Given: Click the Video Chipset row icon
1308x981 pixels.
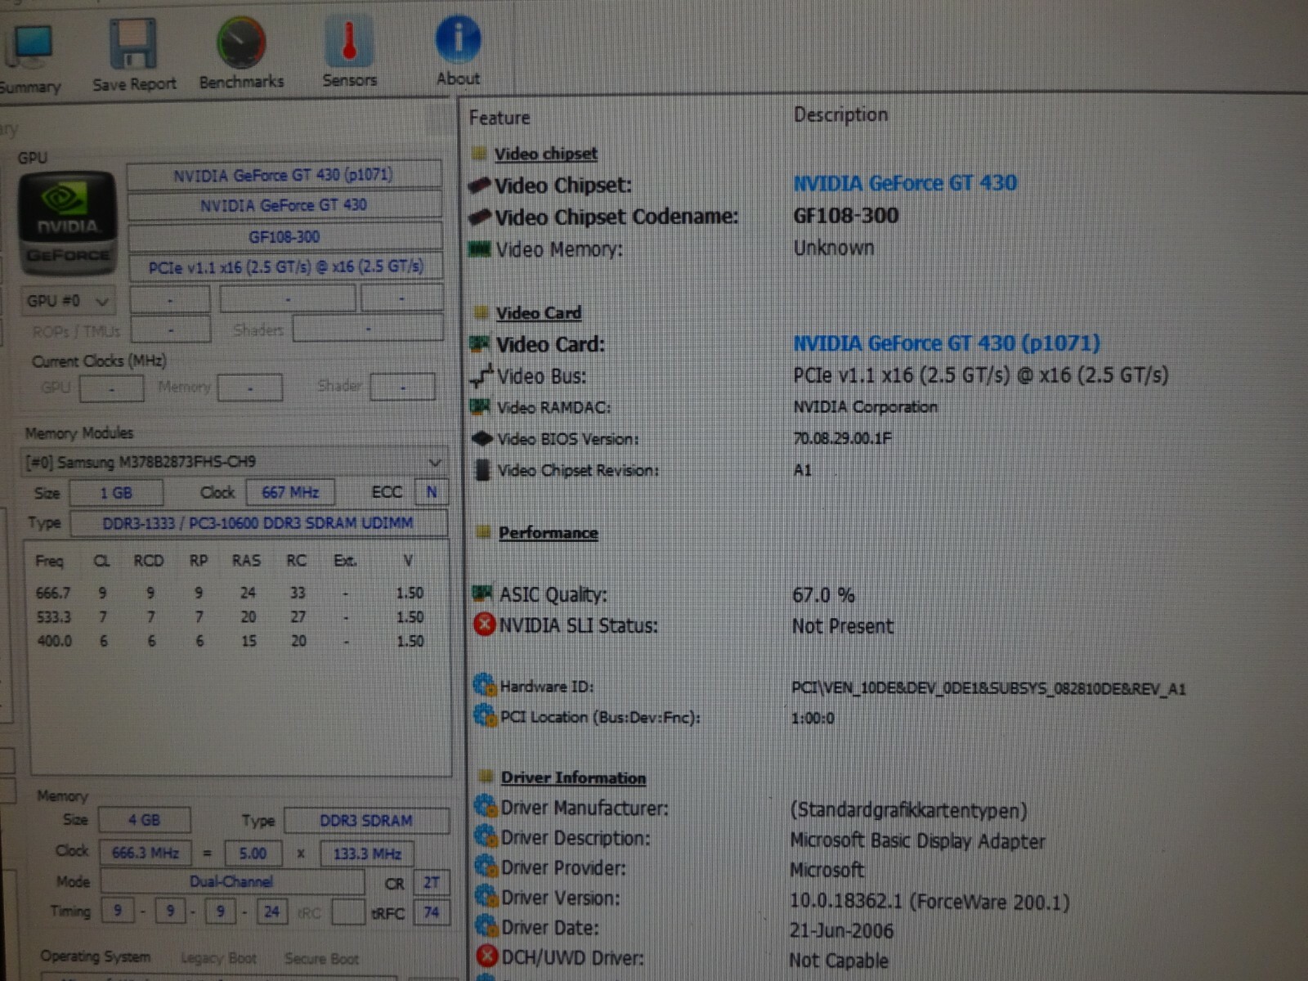Looking at the screenshot, I should click(x=480, y=186).
